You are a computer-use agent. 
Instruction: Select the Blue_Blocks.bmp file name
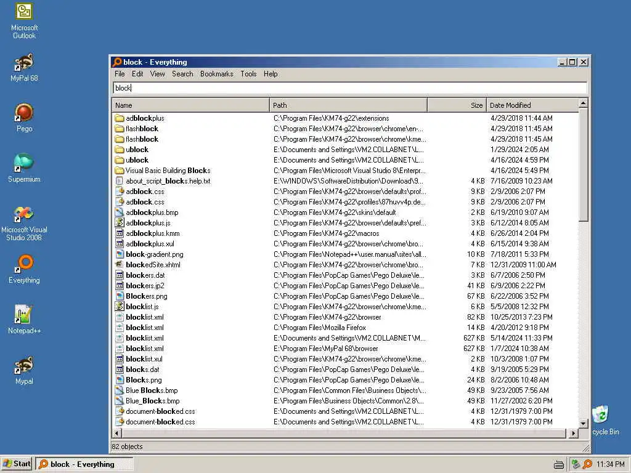coord(153,401)
